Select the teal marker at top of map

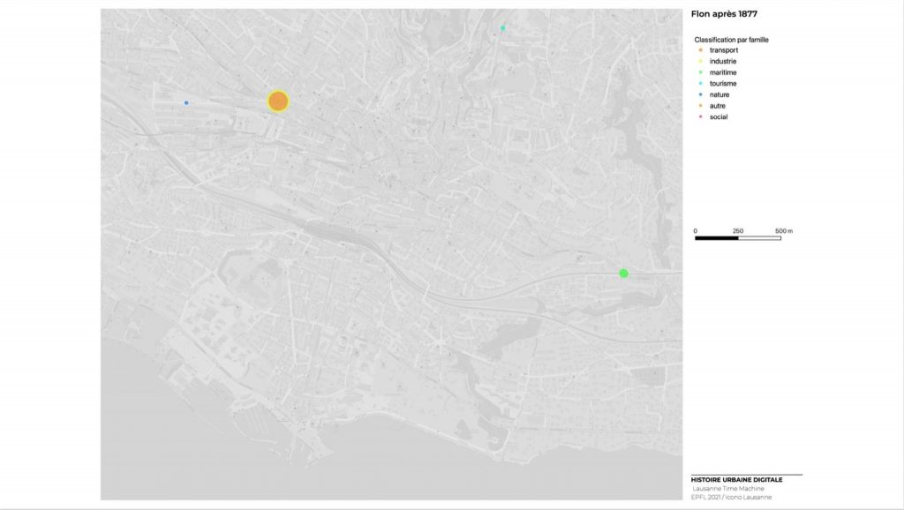click(503, 28)
